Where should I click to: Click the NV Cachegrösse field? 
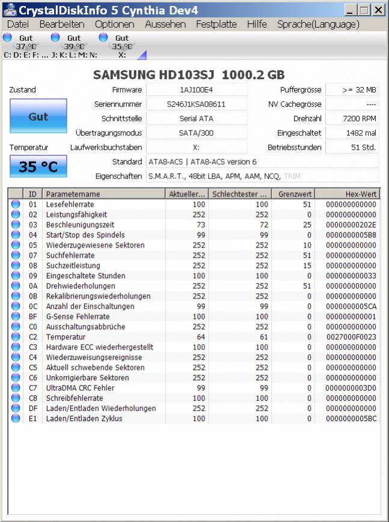click(x=352, y=104)
